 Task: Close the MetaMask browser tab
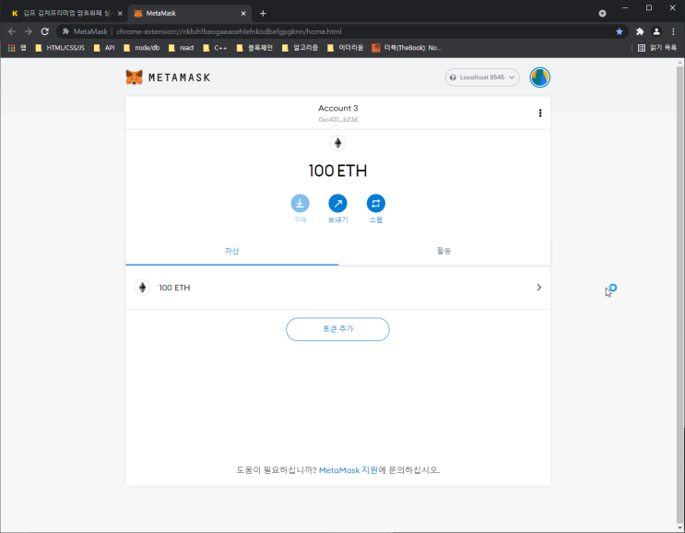pos(243,14)
